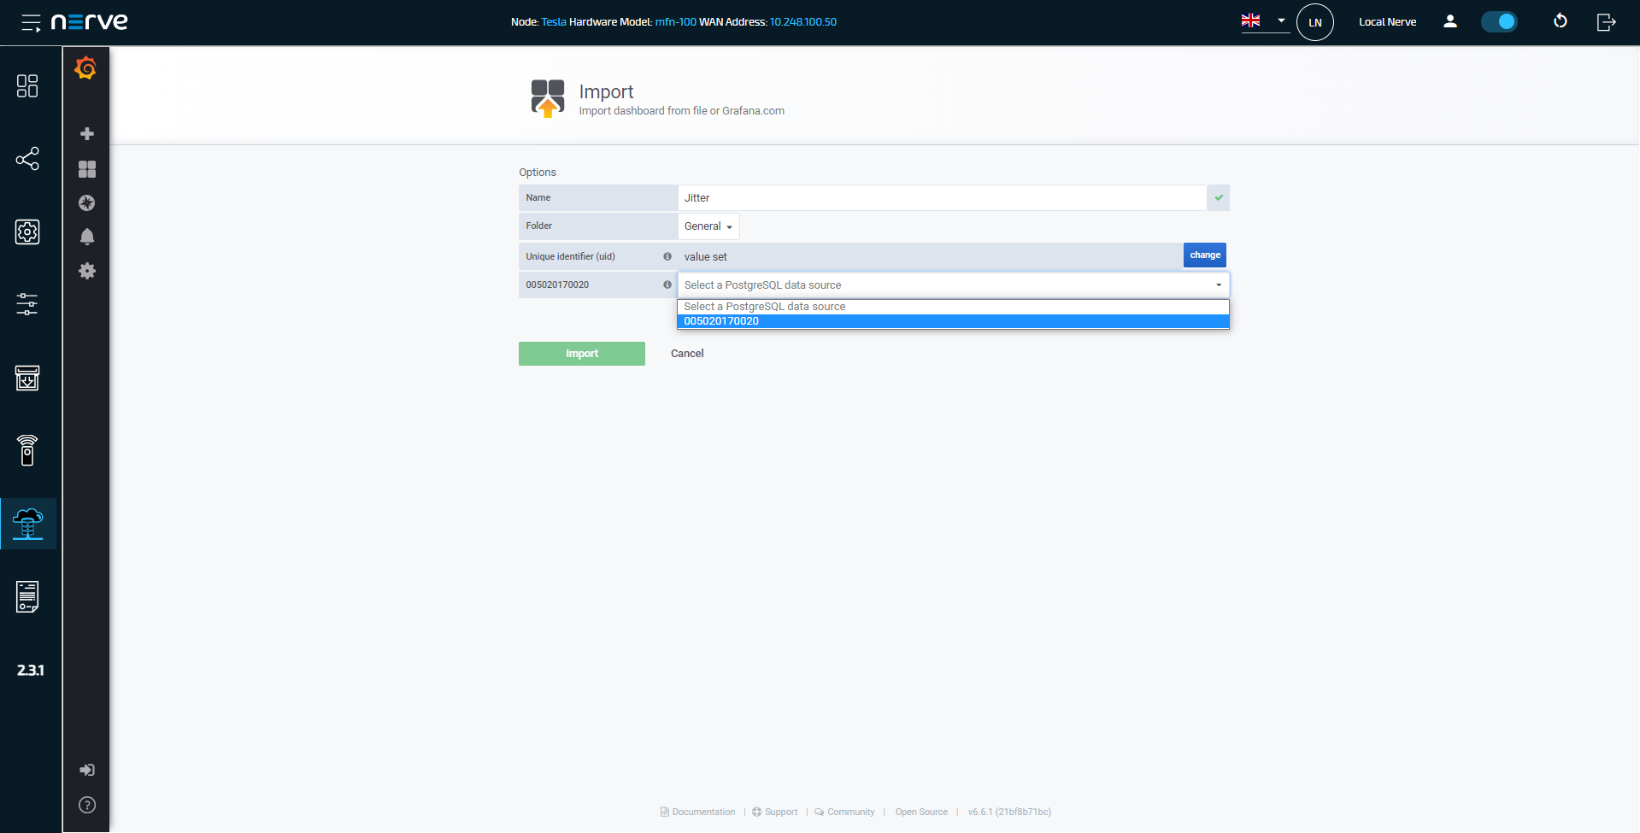The image size is (1640, 833).
Task: Open the user profile icon in the header
Action: [1449, 21]
